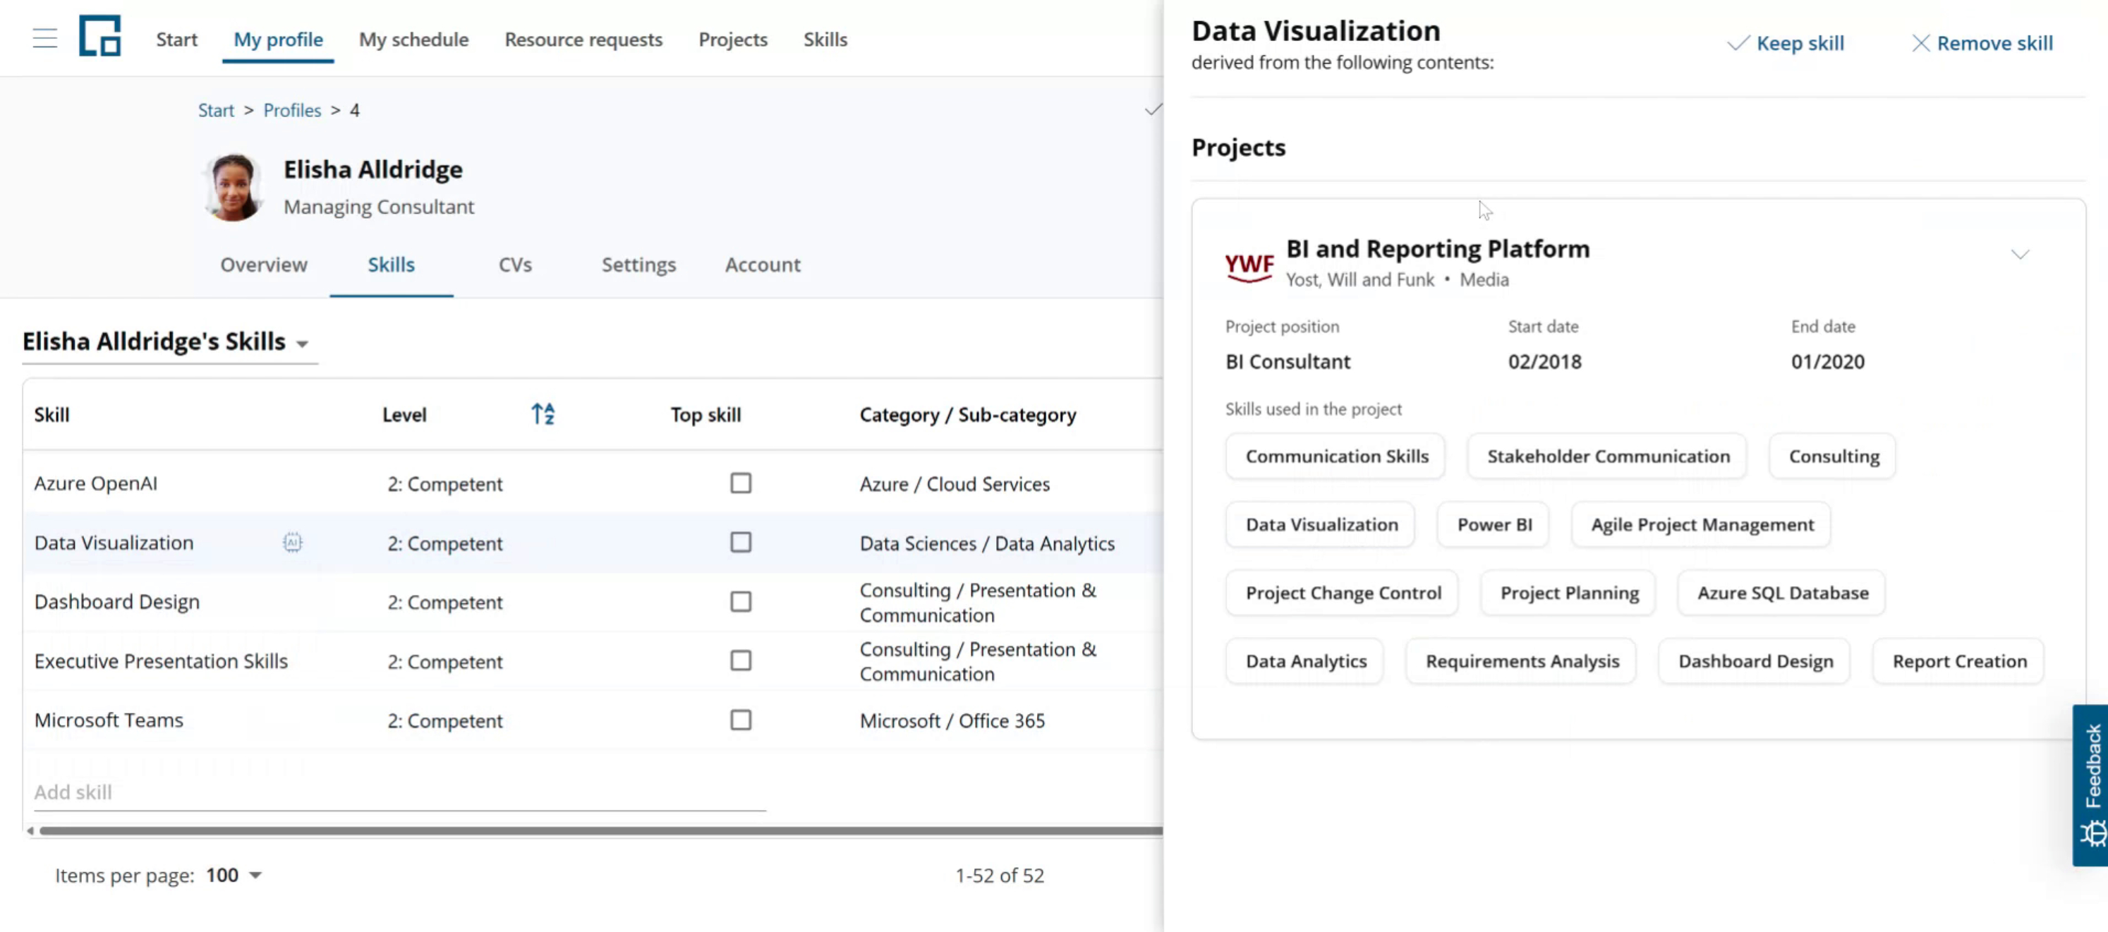
Task: Select the Power BI skill chip
Action: click(1494, 524)
